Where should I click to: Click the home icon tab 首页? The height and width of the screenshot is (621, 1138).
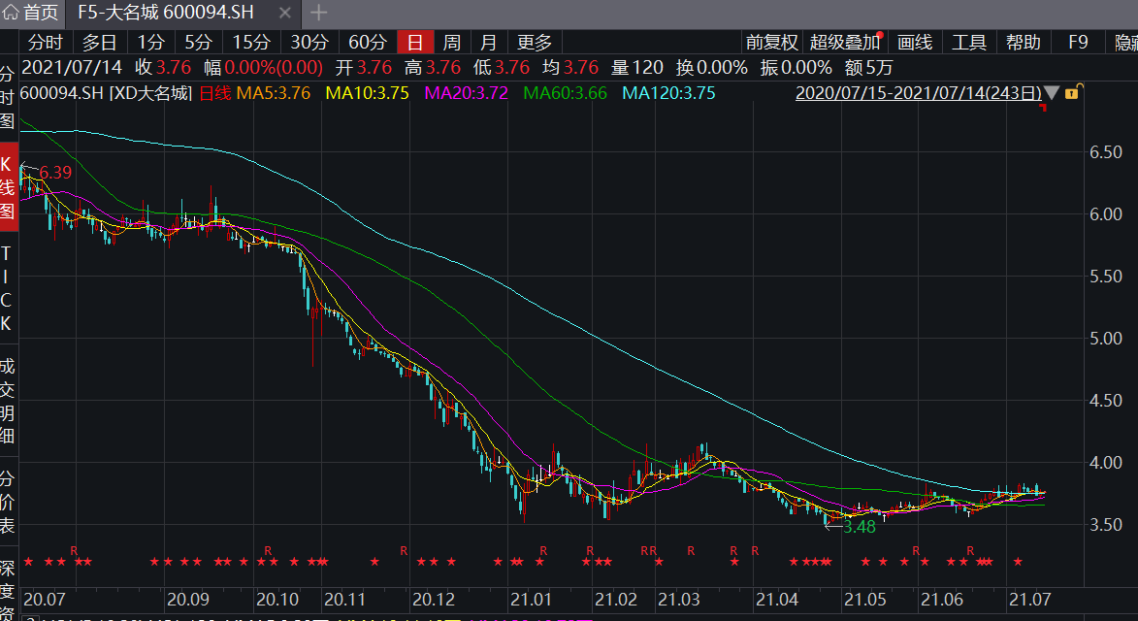coord(31,13)
